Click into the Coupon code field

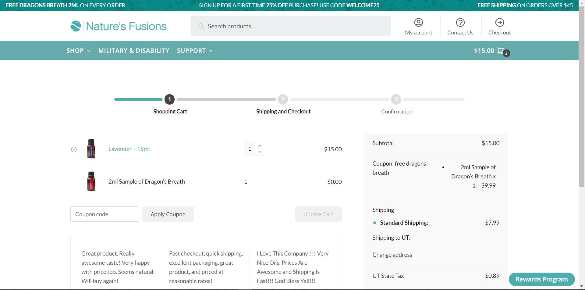point(105,214)
